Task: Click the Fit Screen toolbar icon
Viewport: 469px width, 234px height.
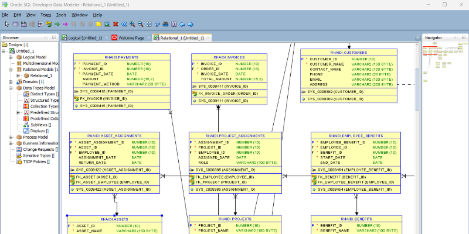Action: [149, 24]
